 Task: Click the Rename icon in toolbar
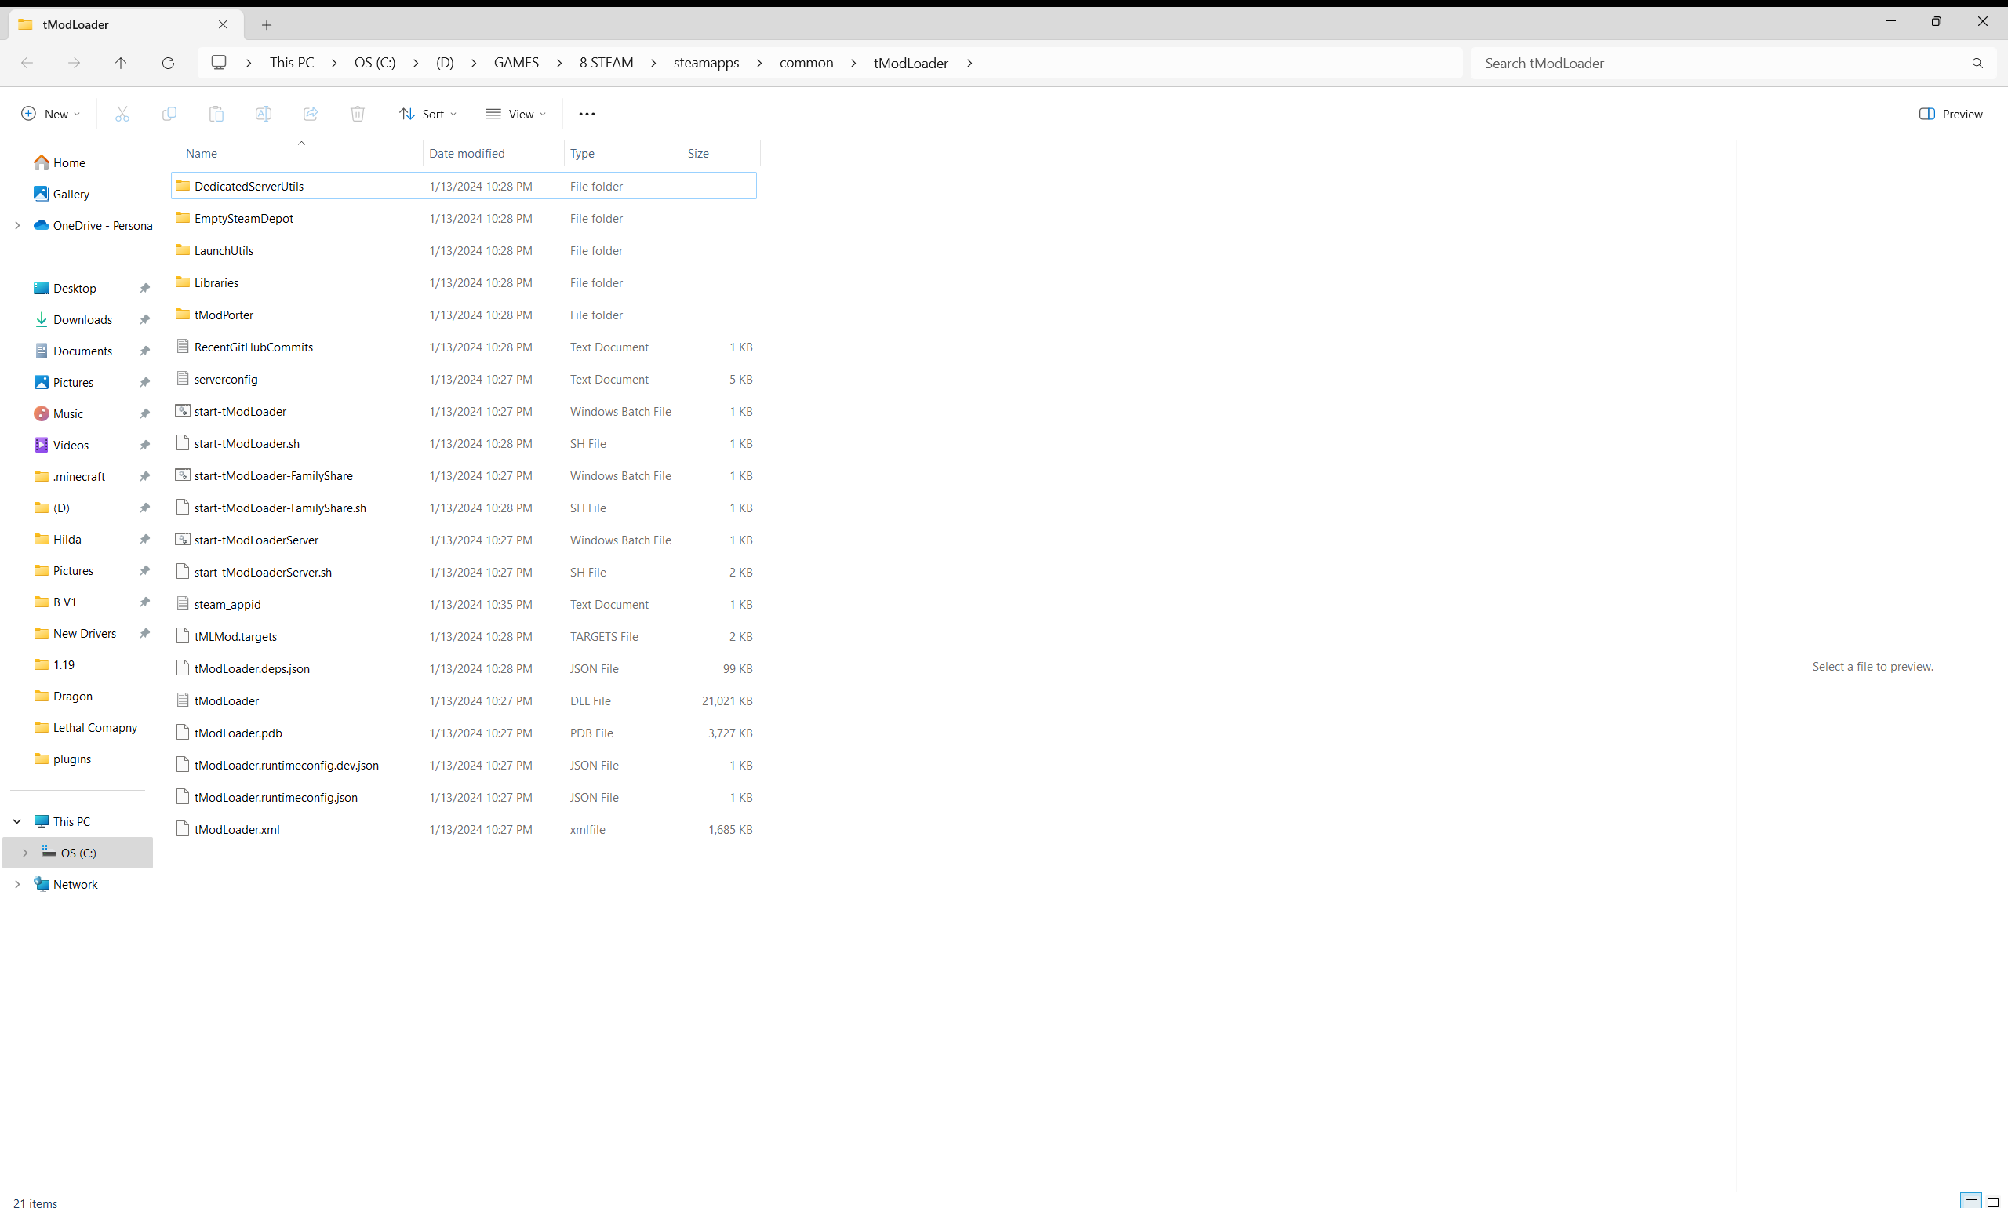coord(263,114)
